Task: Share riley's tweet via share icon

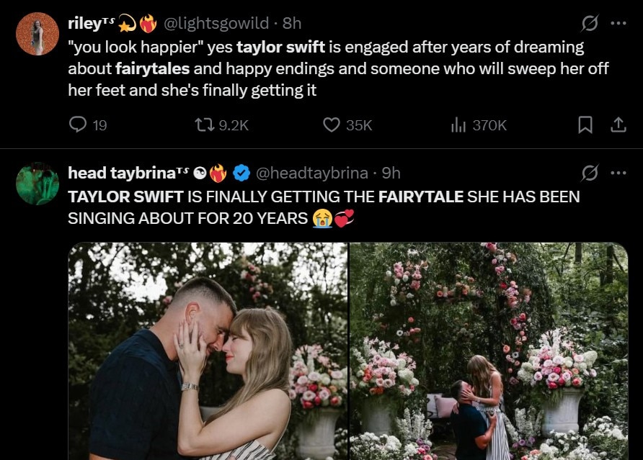Action: point(618,125)
